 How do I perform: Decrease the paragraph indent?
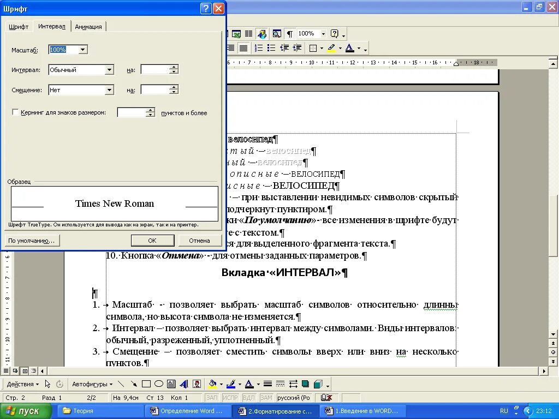(x=284, y=48)
